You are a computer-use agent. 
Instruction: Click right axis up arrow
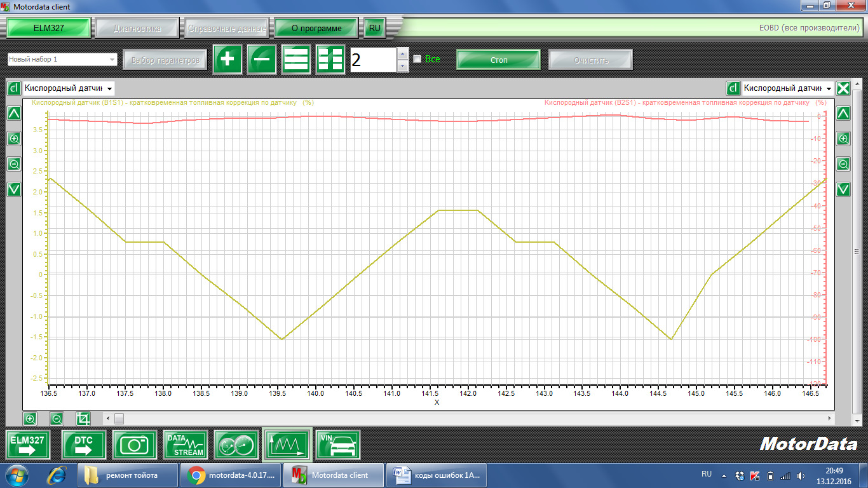[x=843, y=113]
